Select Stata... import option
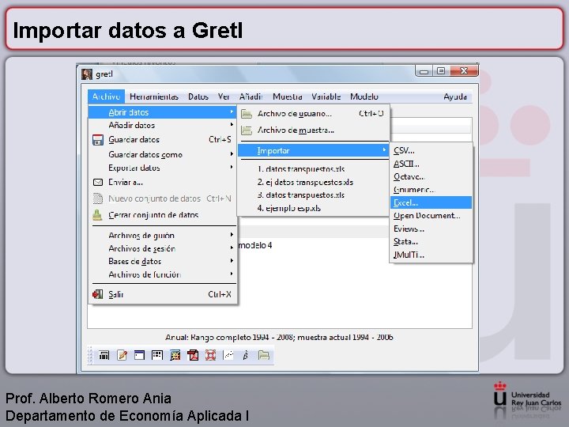The image size is (569, 427). (431, 242)
